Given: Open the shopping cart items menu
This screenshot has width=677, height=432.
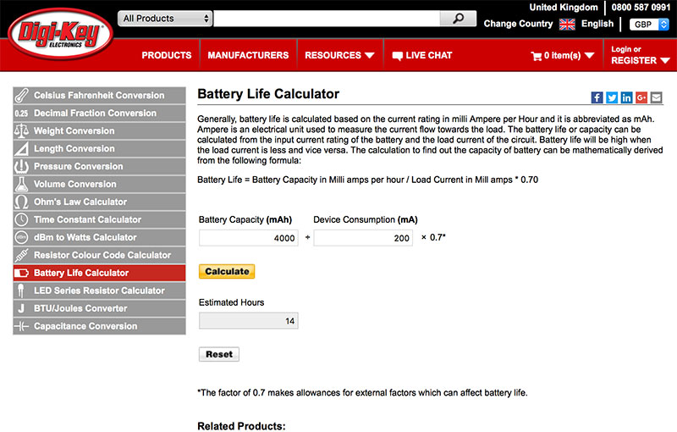Looking at the screenshot, I should [x=562, y=56].
